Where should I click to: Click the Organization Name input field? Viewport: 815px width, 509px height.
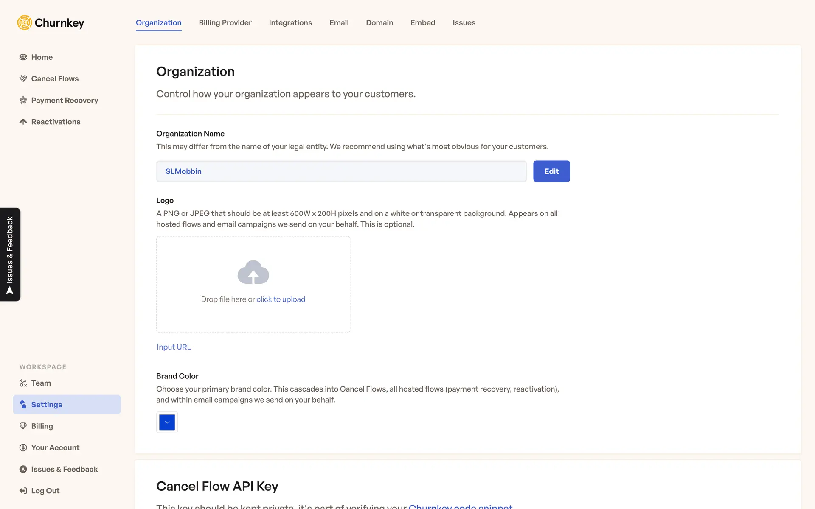tap(341, 171)
